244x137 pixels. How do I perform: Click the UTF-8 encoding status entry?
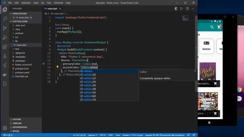point(103,135)
